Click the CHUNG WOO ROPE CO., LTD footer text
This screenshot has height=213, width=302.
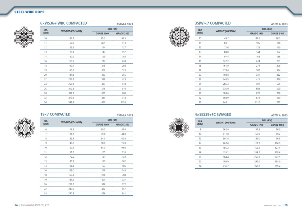[x=35, y=205]
